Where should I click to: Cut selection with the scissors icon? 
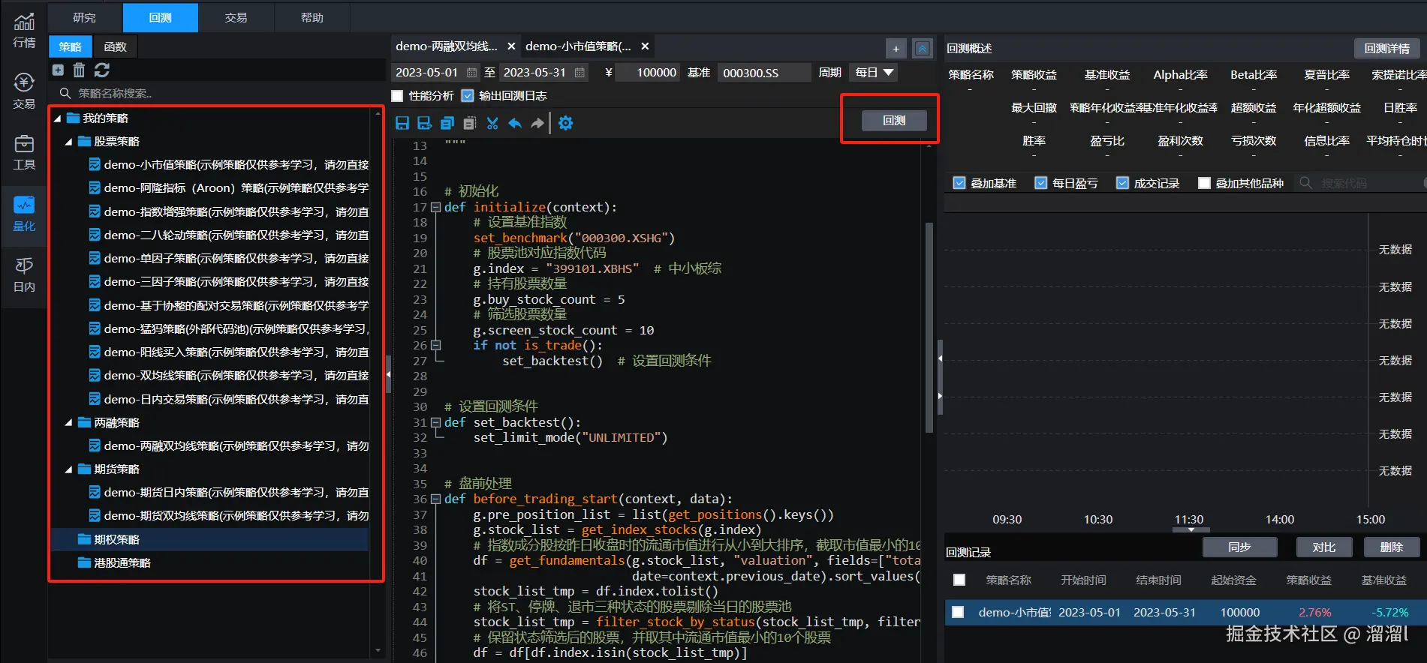pos(492,123)
